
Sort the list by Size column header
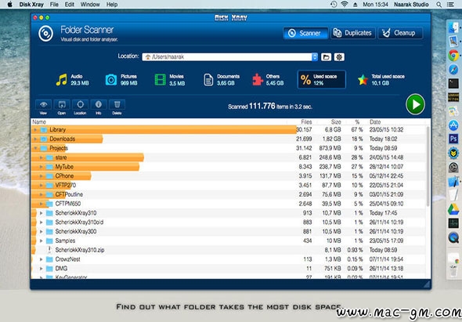coord(336,121)
